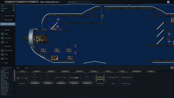This screenshot has height=98, width=174.
Task: Uncheck the Links checkbox
Action: [2, 54]
